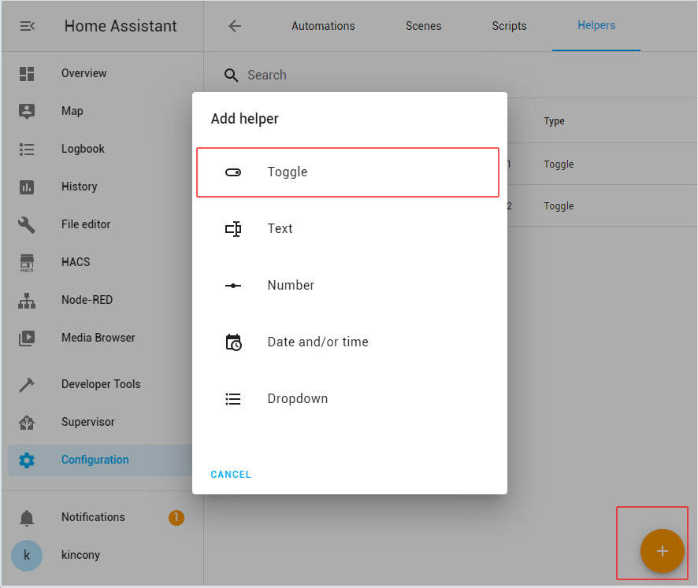
Task: Select the Number slider helper
Action: (347, 285)
